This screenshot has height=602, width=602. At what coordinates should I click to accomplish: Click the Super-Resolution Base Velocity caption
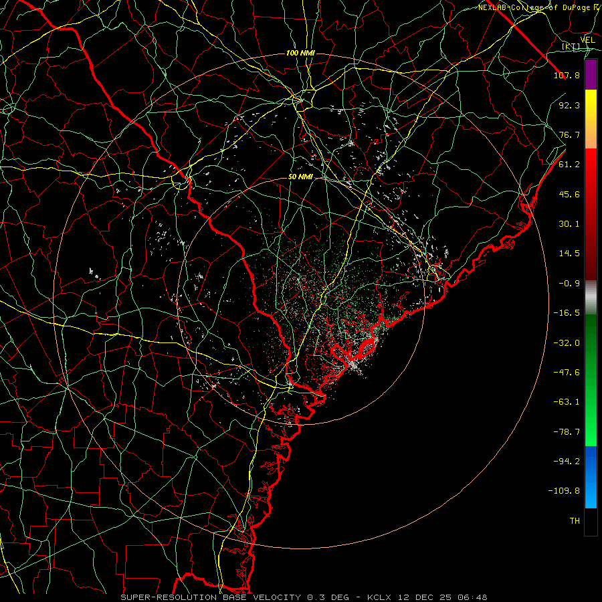coord(304,597)
